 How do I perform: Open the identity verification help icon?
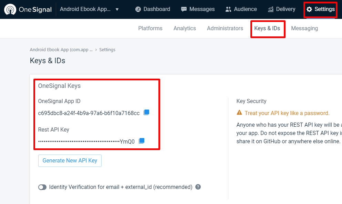198,187
